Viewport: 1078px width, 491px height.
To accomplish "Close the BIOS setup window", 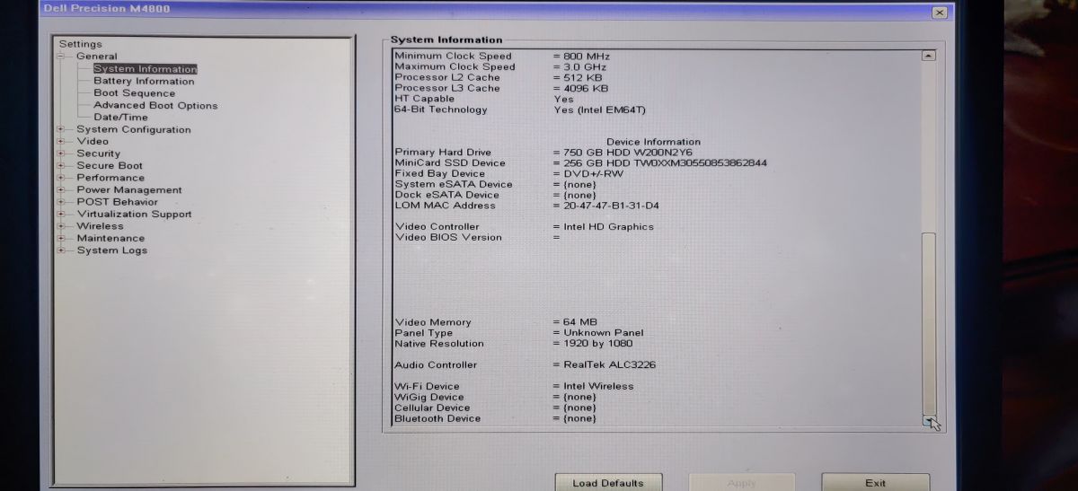I will (940, 12).
